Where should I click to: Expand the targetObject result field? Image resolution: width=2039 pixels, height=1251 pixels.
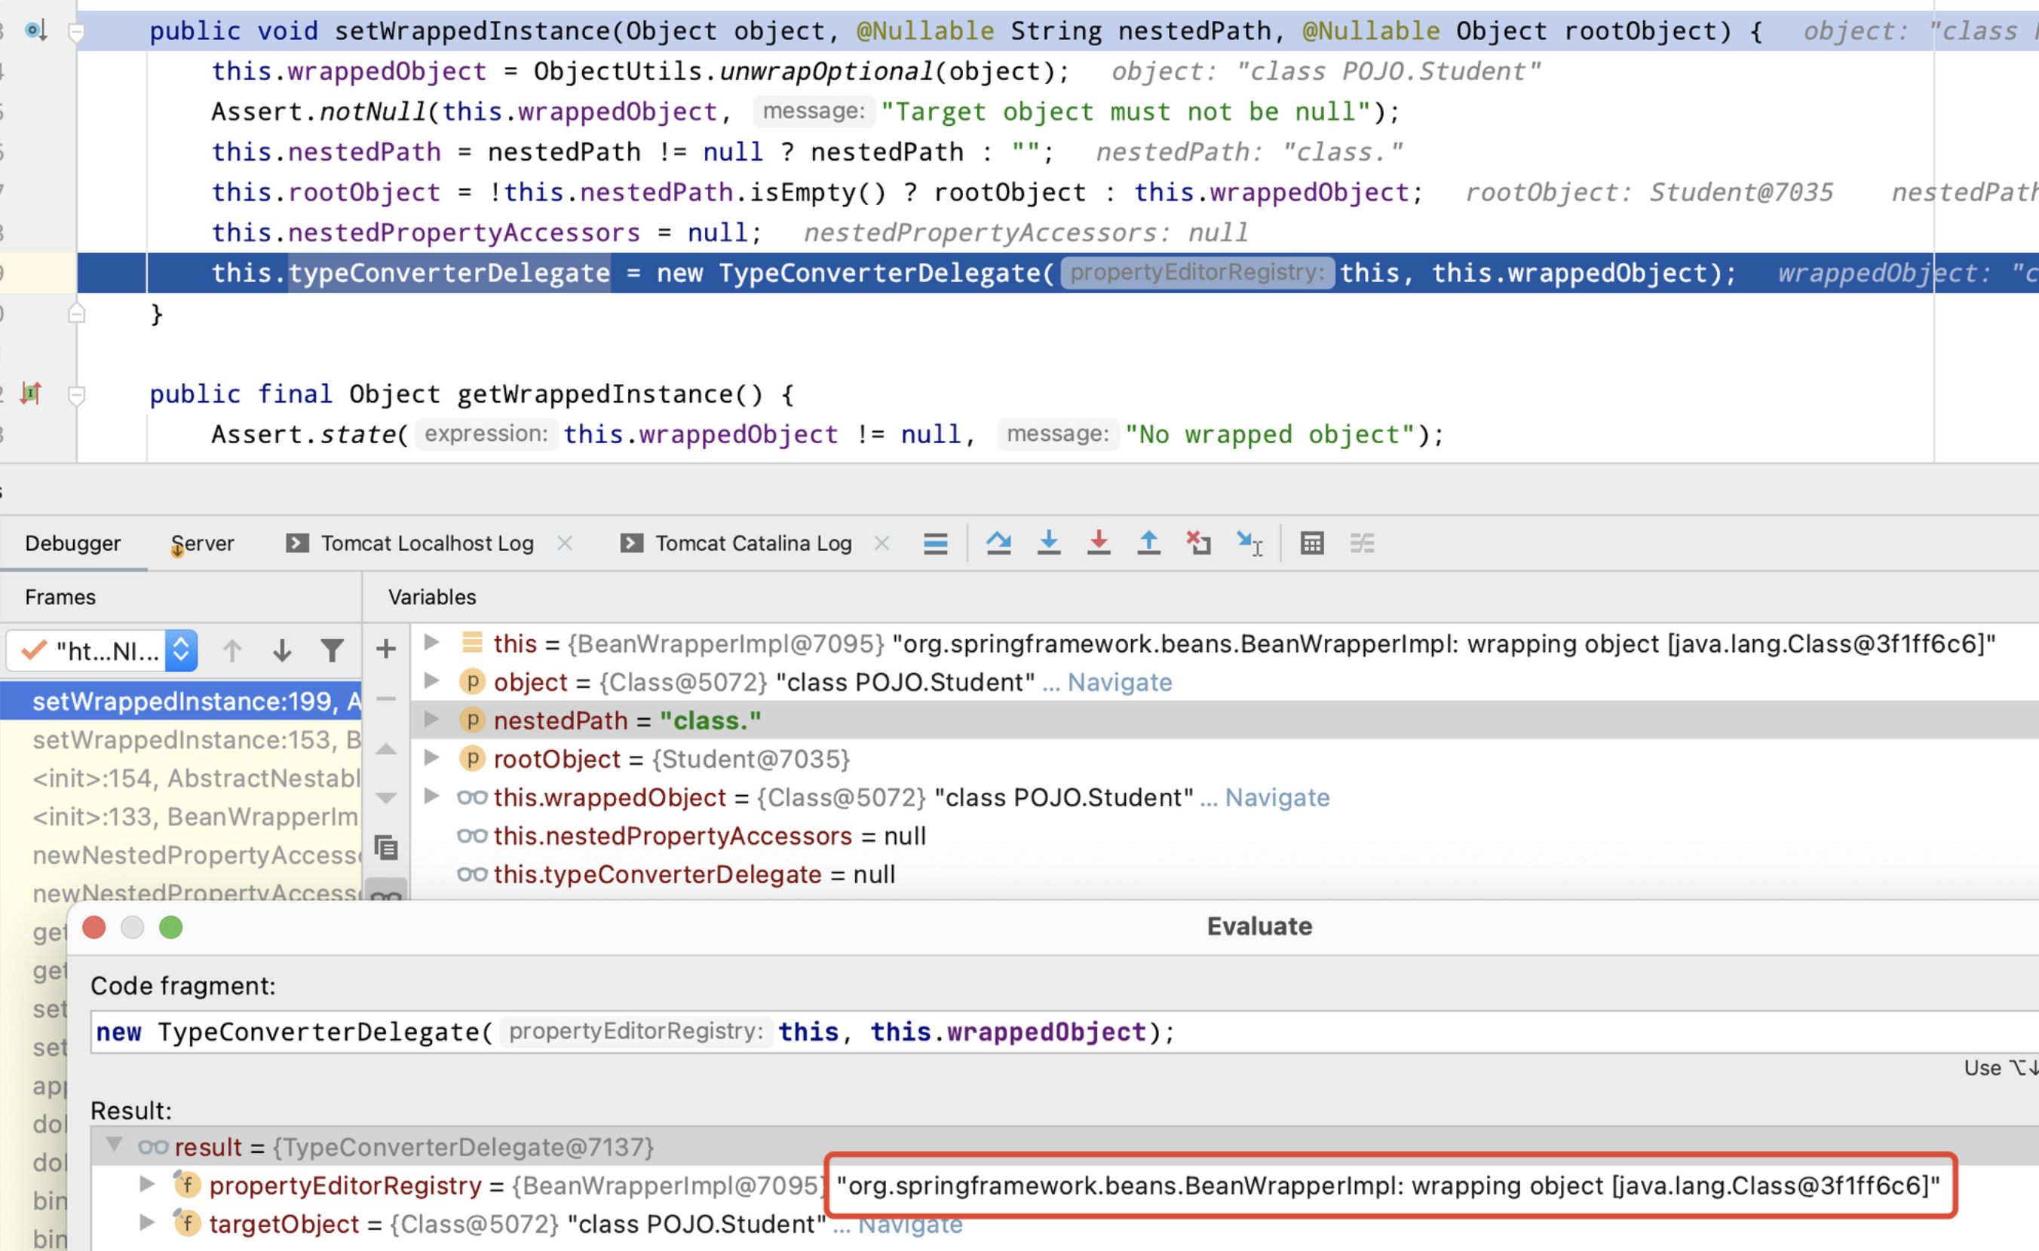click(x=146, y=1222)
